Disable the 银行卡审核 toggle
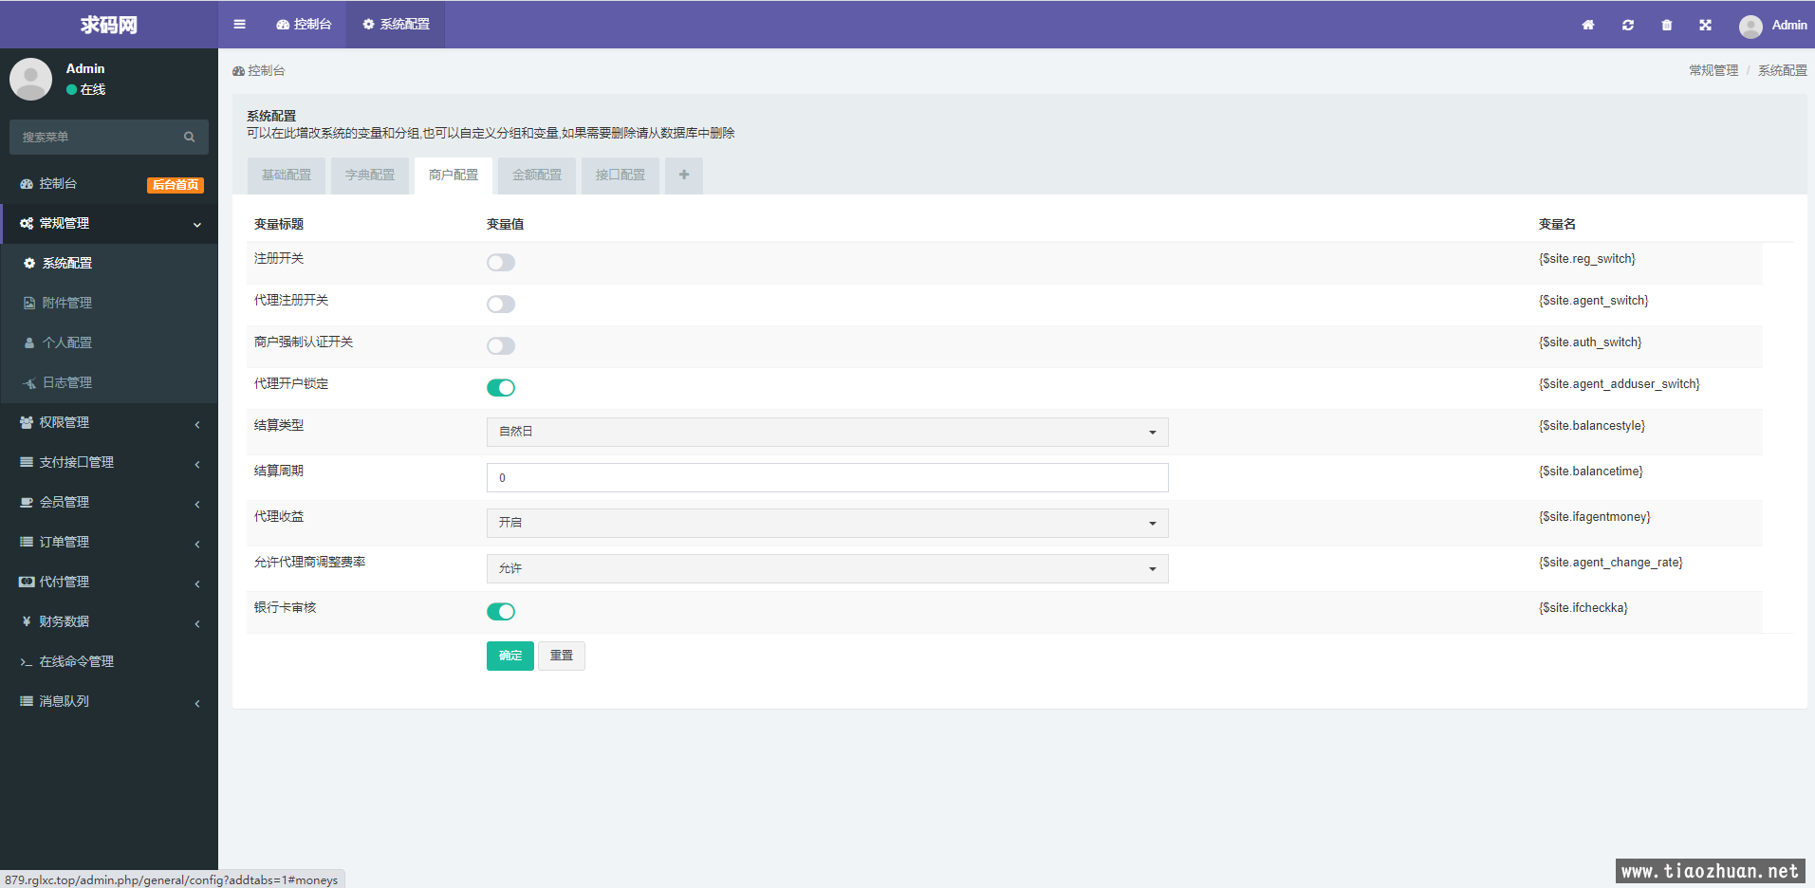Image resolution: width=1815 pixels, height=888 pixels. pos(501,612)
